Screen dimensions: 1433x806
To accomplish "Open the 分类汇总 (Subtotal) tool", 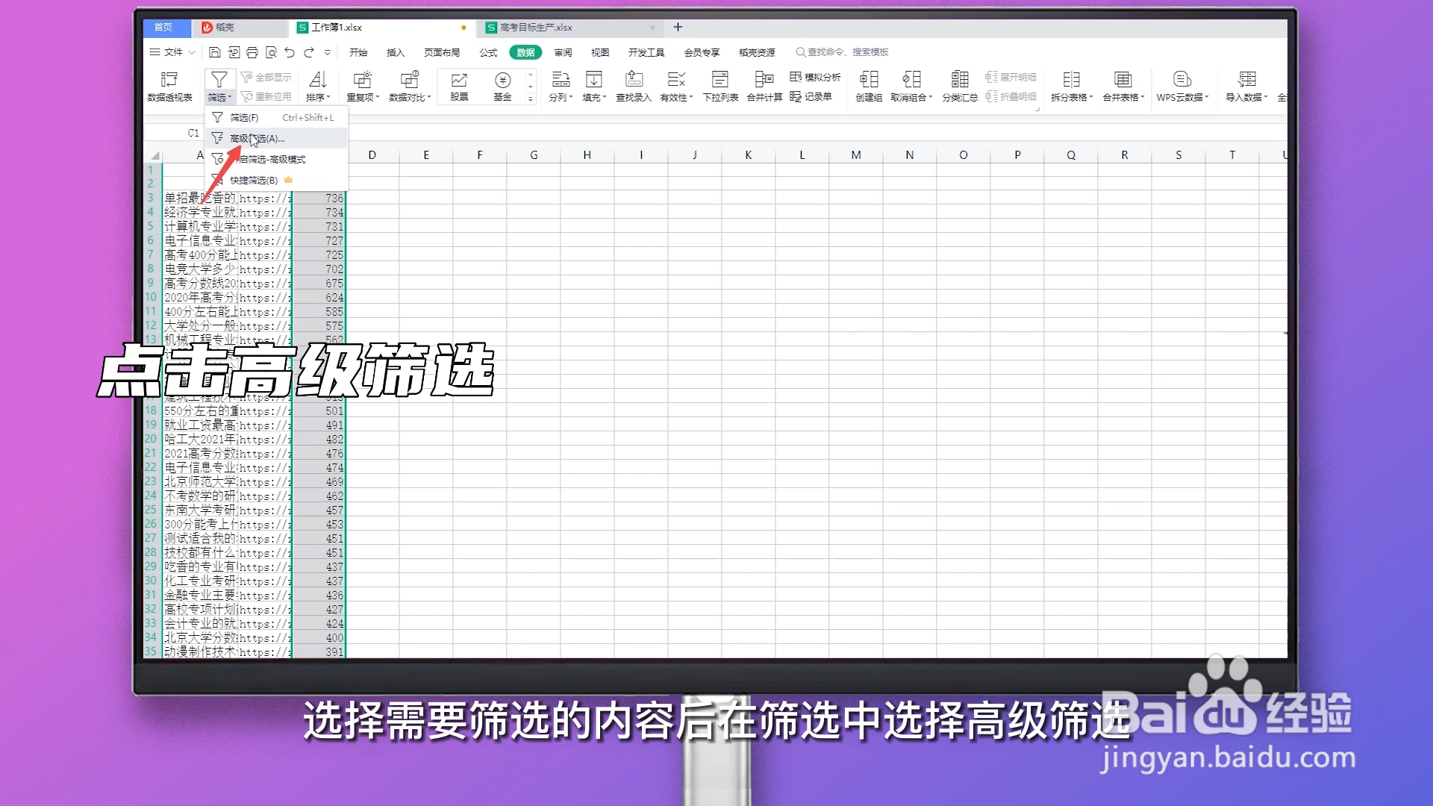I will point(960,84).
